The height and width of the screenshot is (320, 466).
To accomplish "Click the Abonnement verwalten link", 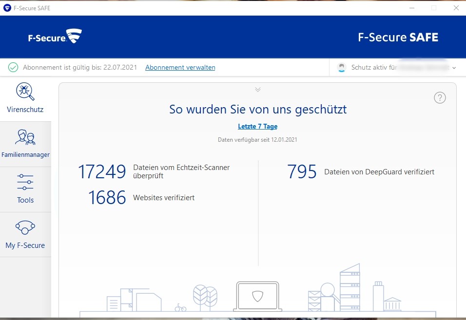I will tap(180, 67).
